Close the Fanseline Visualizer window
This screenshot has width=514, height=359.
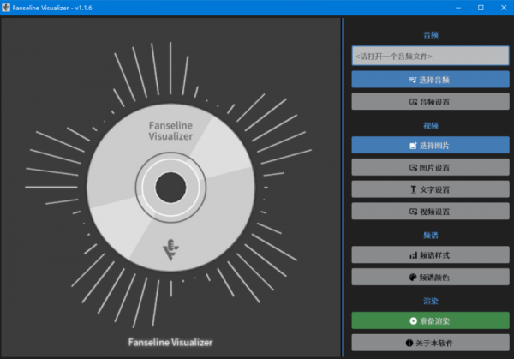pyautogui.click(x=504, y=8)
